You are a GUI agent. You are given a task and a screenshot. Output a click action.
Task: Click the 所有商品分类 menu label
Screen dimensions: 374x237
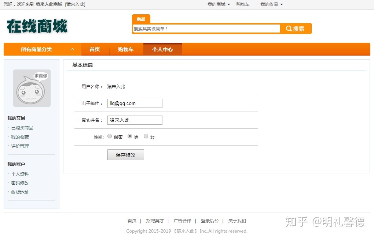click(x=36, y=49)
